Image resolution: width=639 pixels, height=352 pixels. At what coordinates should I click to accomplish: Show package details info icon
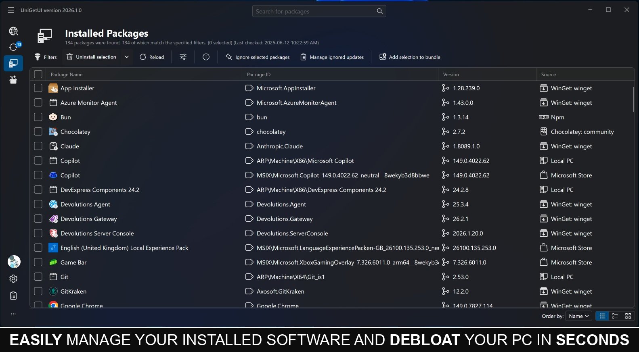tap(206, 57)
